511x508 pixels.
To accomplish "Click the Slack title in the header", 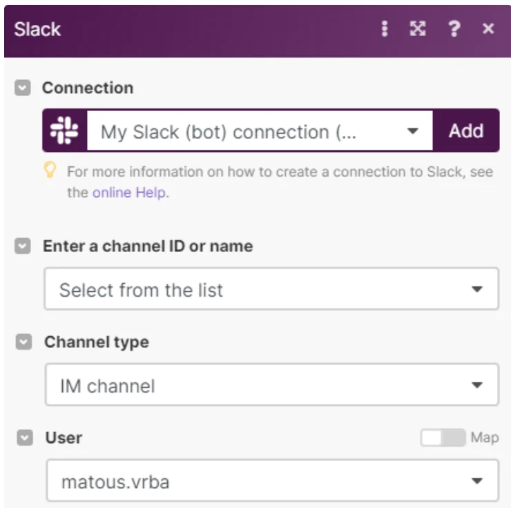I will click(37, 29).
